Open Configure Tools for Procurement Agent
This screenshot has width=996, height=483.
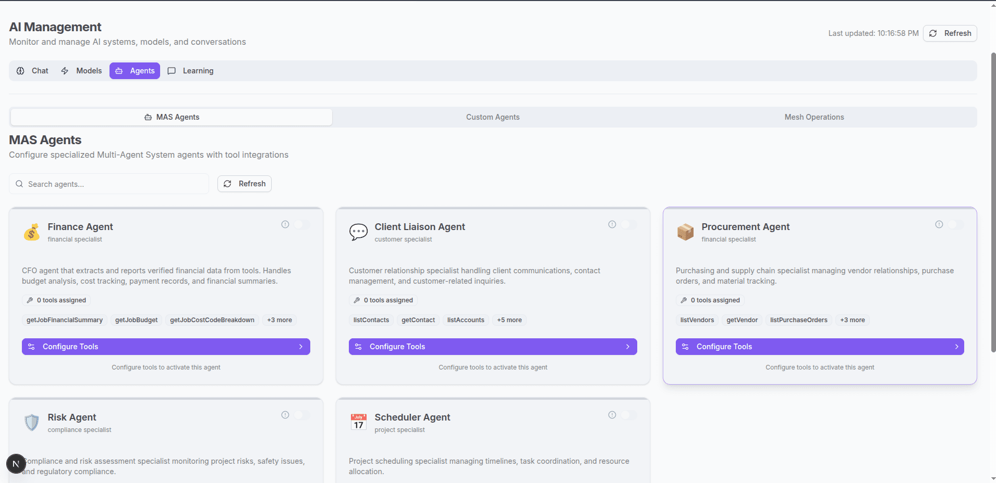pyautogui.click(x=819, y=347)
